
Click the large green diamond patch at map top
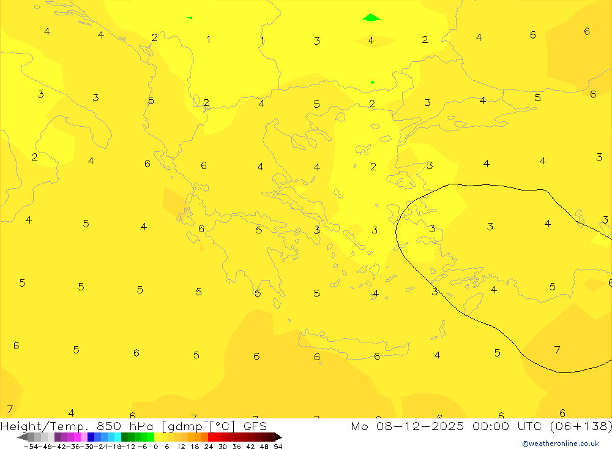[371, 18]
